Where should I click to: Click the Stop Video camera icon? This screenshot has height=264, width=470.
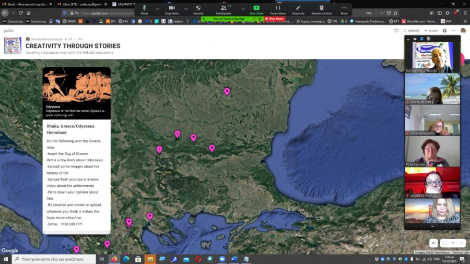pos(172,9)
